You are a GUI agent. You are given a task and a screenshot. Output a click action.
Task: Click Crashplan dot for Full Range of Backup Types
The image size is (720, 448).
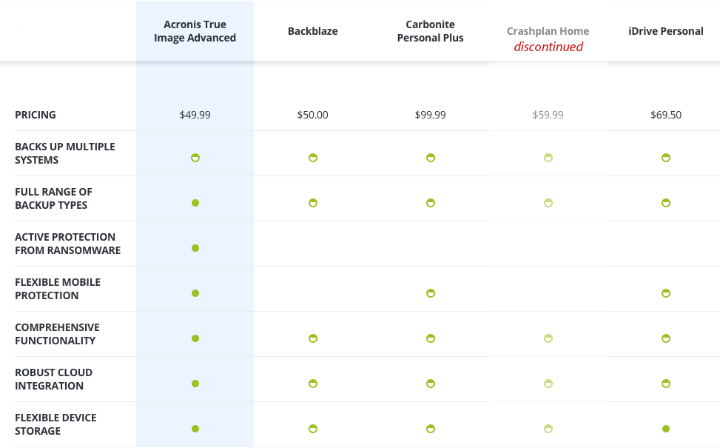(548, 203)
